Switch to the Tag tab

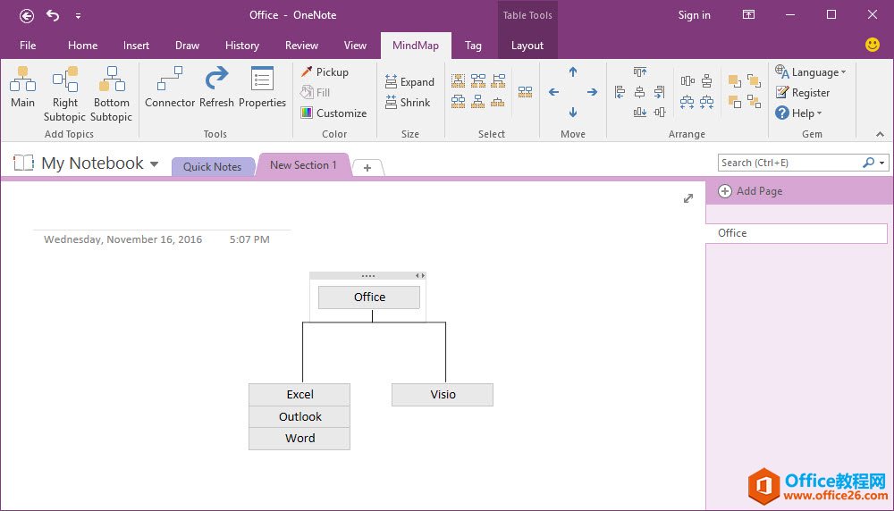pyautogui.click(x=473, y=45)
